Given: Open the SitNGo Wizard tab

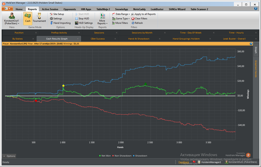Looking at the screenshot, I should 177,9.
